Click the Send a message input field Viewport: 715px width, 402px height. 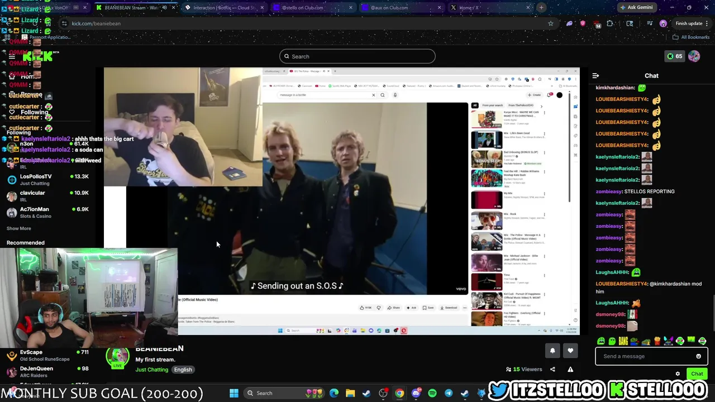coord(651,356)
